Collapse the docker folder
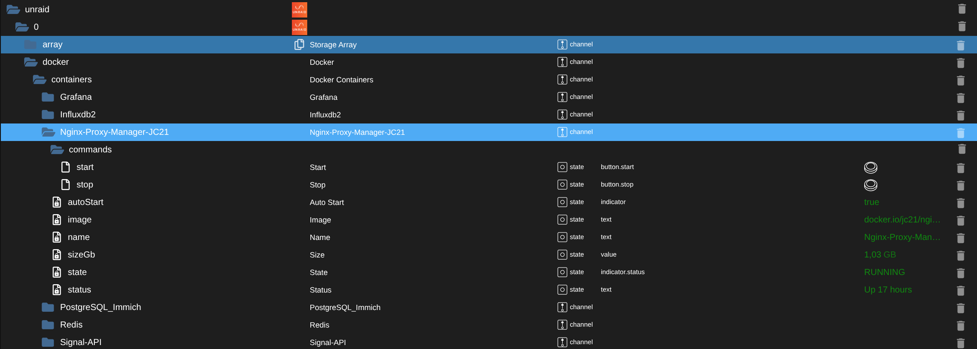This screenshot has width=977, height=349. coord(31,62)
